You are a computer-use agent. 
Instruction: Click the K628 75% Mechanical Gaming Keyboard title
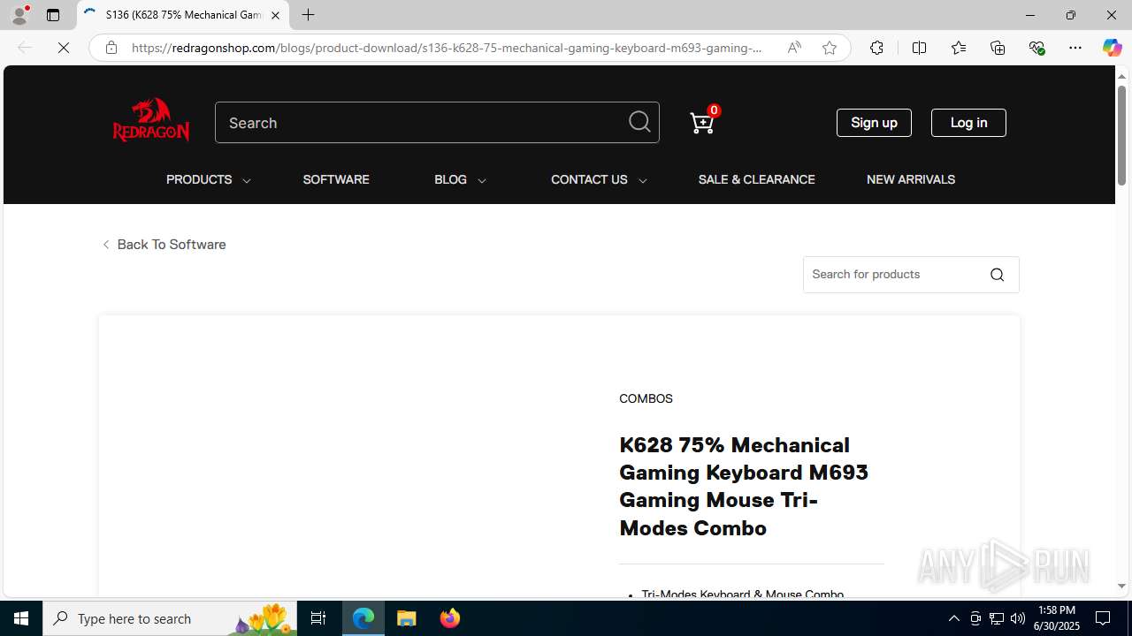coord(744,486)
